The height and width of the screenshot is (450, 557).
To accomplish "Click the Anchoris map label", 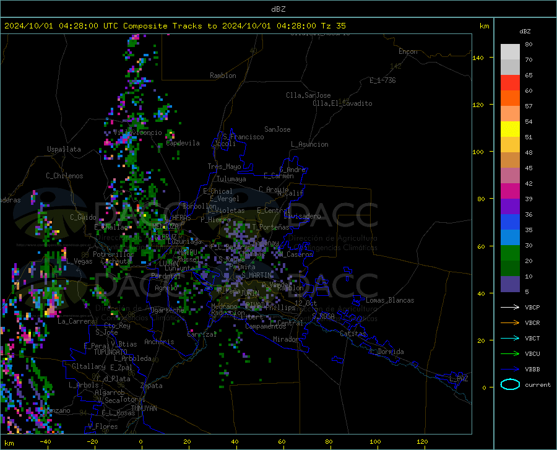I will pyautogui.click(x=159, y=342).
